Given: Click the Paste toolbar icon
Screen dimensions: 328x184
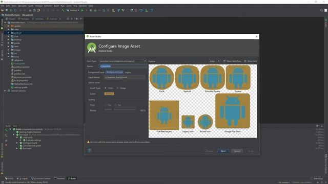Looking at the screenshot, I should pyautogui.click(x=38, y=10).
